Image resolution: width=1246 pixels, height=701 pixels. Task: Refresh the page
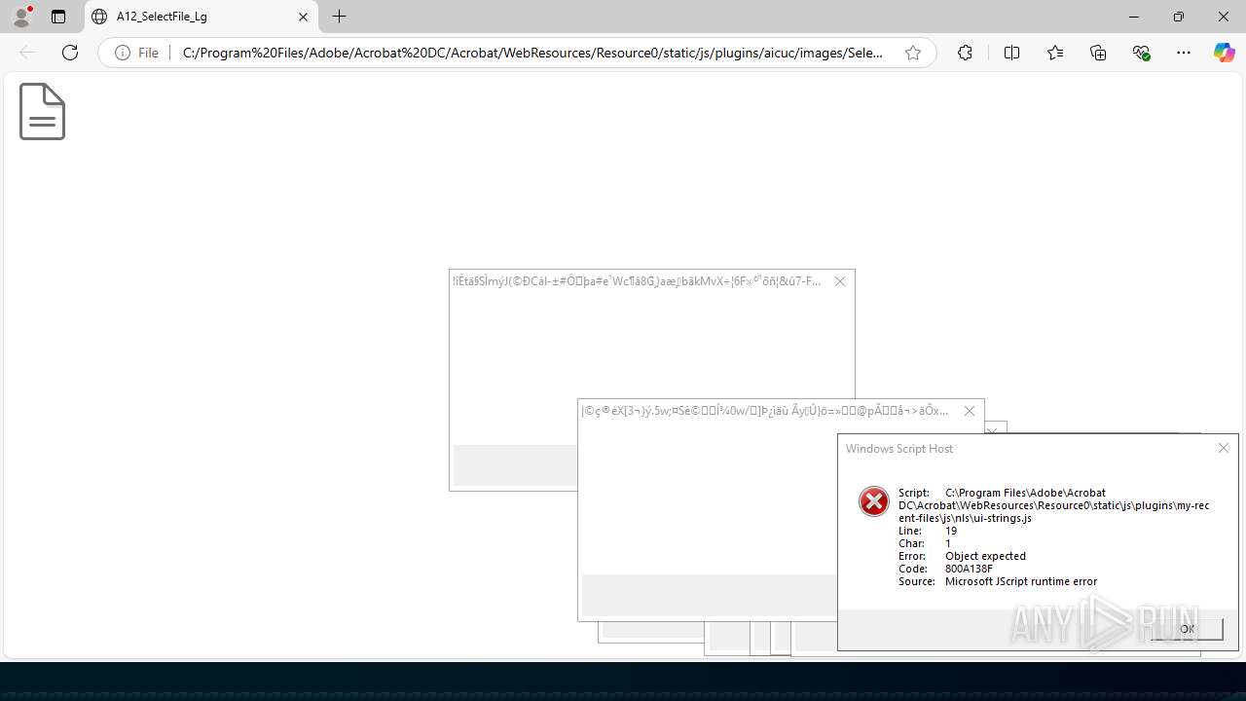click(x=70, y=53)
